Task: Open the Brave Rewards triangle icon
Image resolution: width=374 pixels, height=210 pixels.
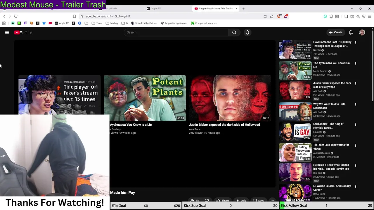Action: [x=285, y=16]
